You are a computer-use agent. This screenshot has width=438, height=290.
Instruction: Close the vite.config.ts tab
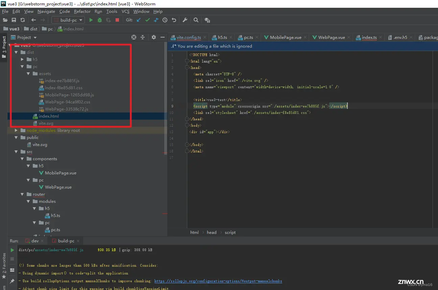[x=205, y=38]
